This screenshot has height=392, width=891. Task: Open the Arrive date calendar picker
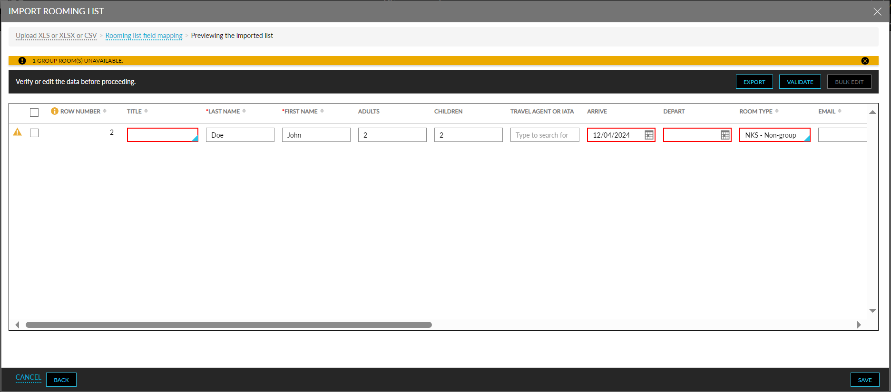click(x=649, y=135)
